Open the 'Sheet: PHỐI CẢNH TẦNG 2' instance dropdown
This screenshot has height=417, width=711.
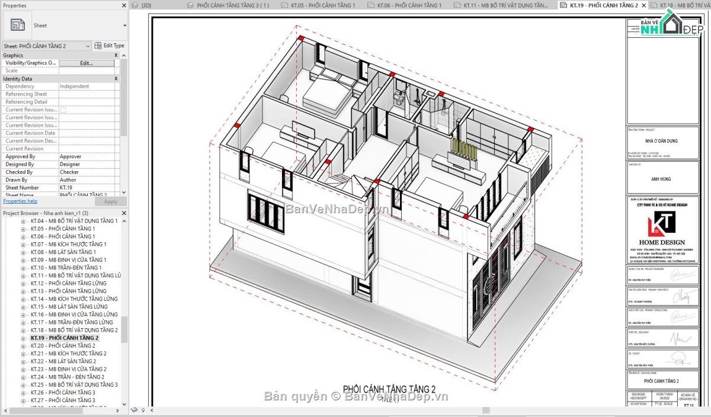(88, 46)
